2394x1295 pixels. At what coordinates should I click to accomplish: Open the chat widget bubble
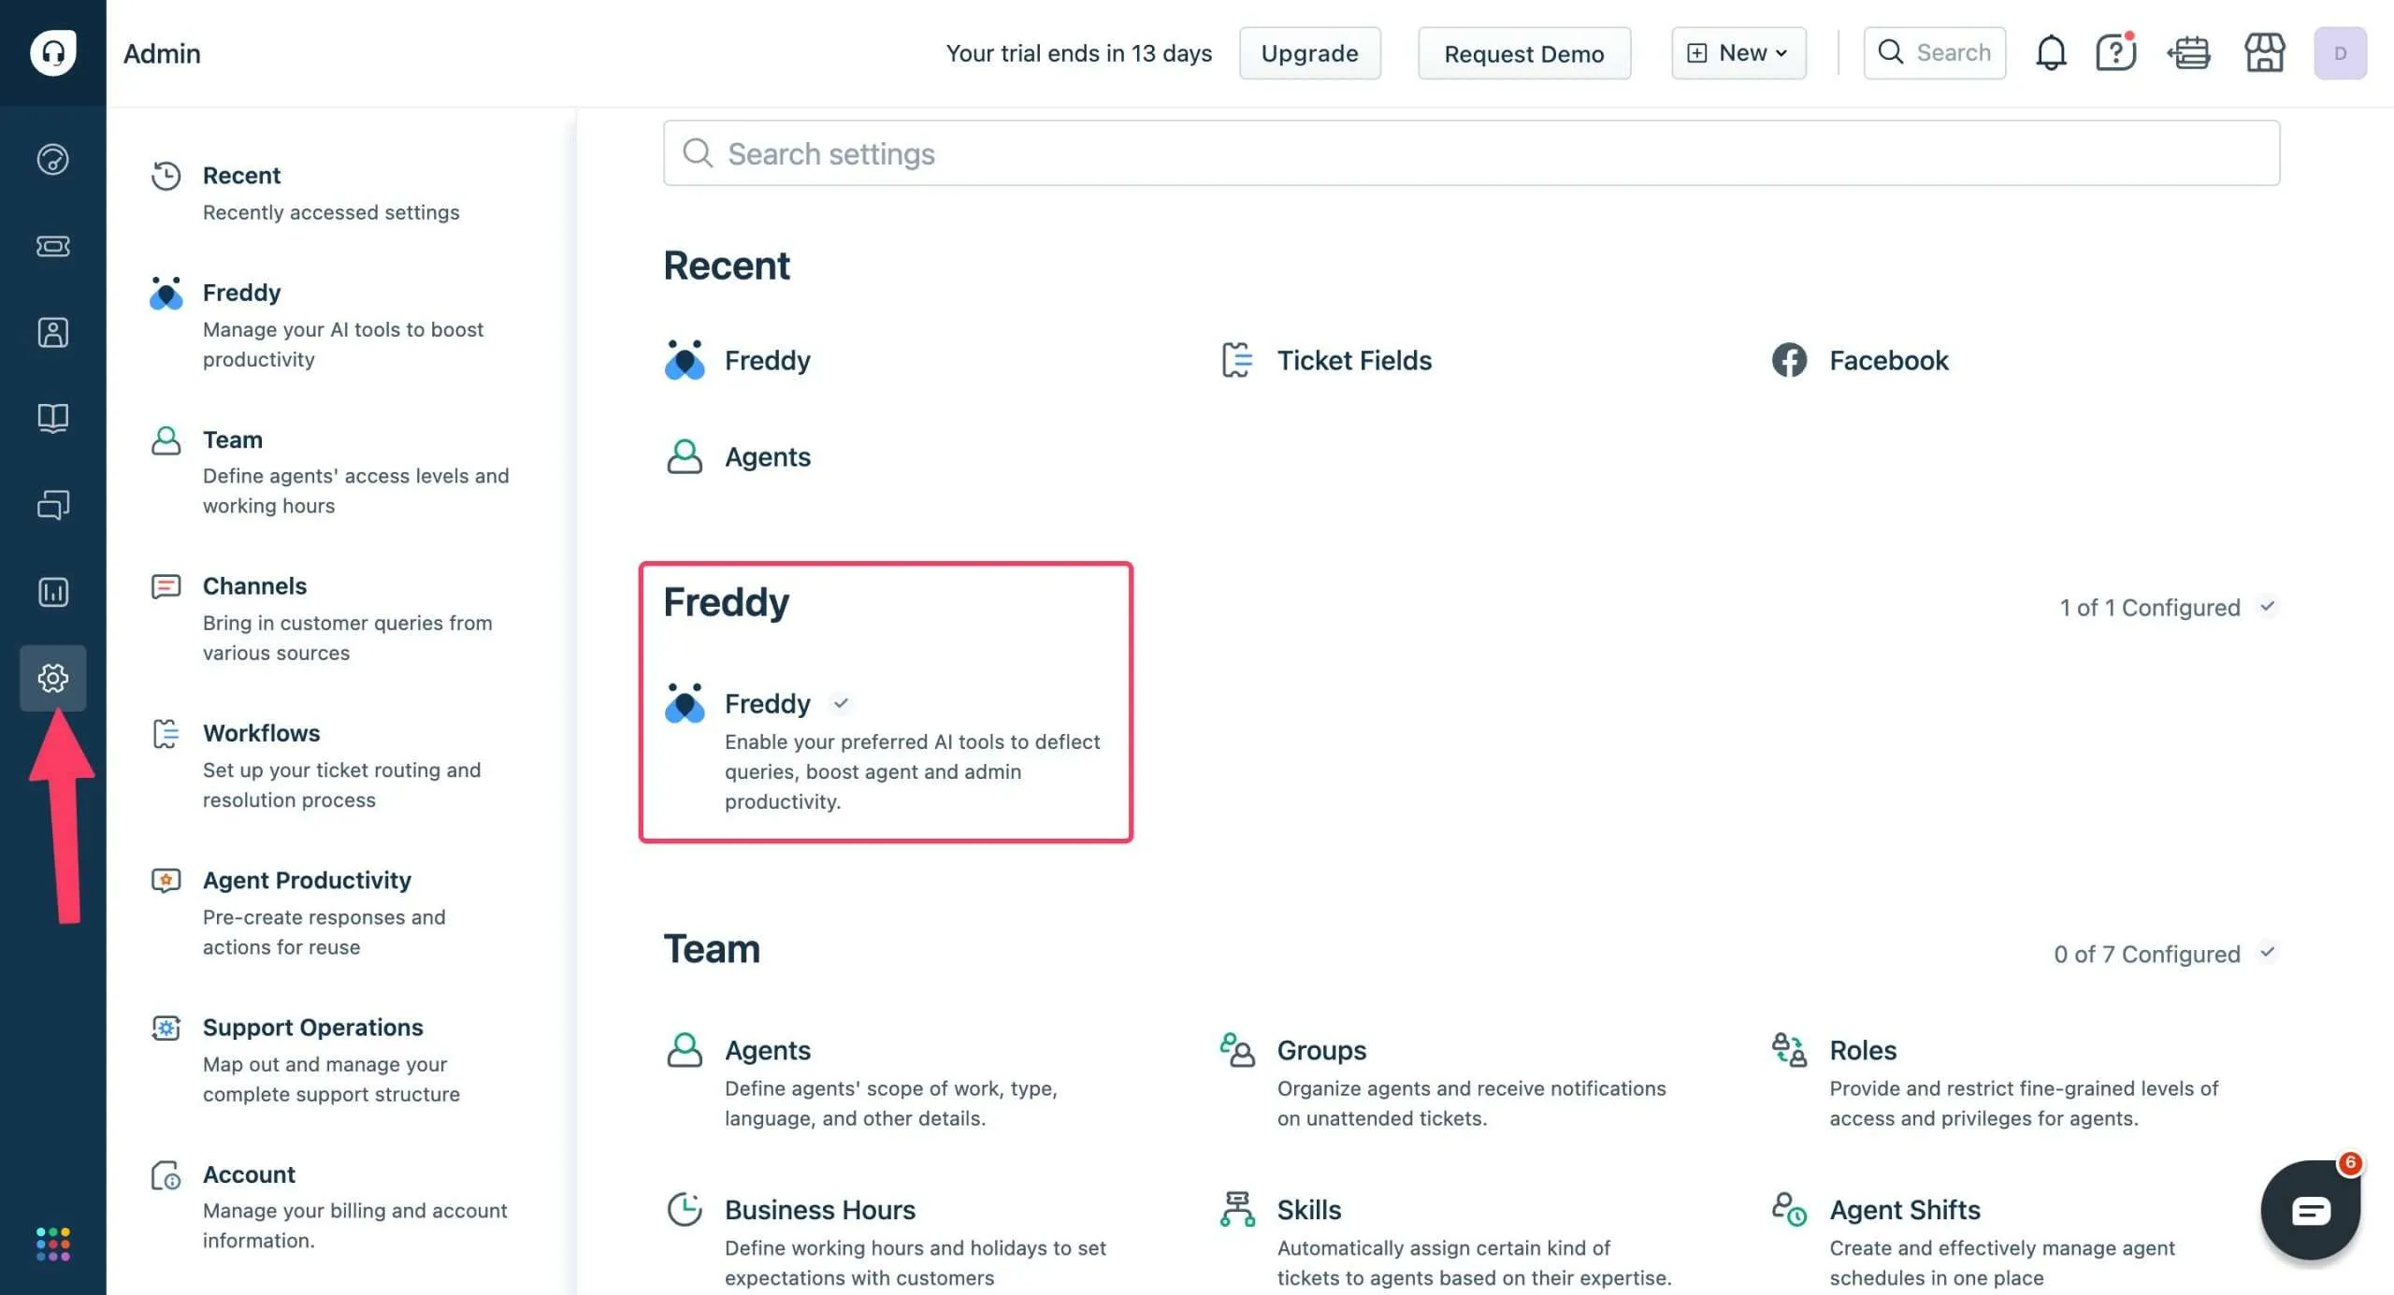[x=2310, y=1211]
